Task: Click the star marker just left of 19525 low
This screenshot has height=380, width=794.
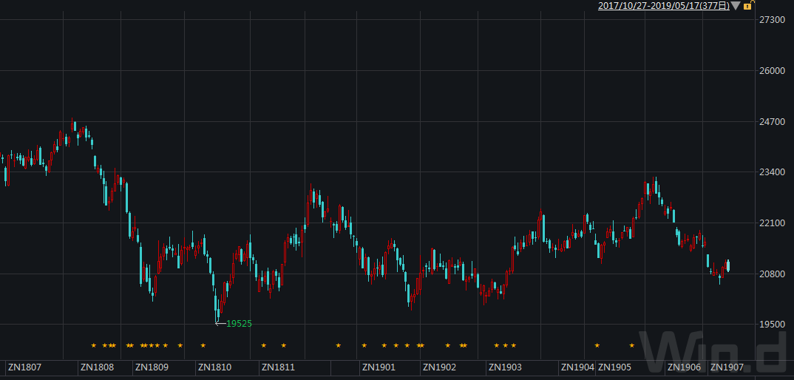Action: click(203, 345)
